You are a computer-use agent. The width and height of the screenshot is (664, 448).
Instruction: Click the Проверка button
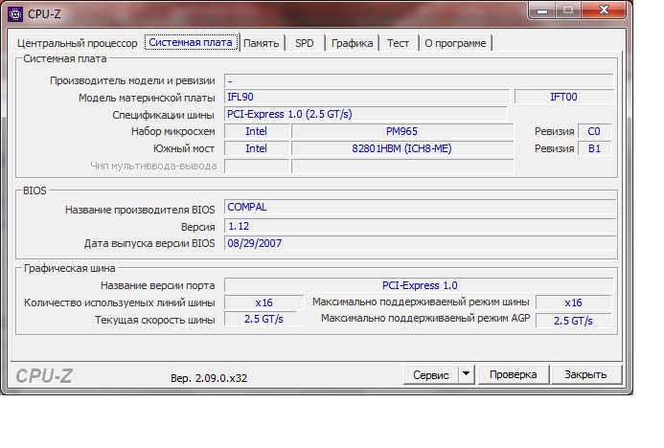514,374
